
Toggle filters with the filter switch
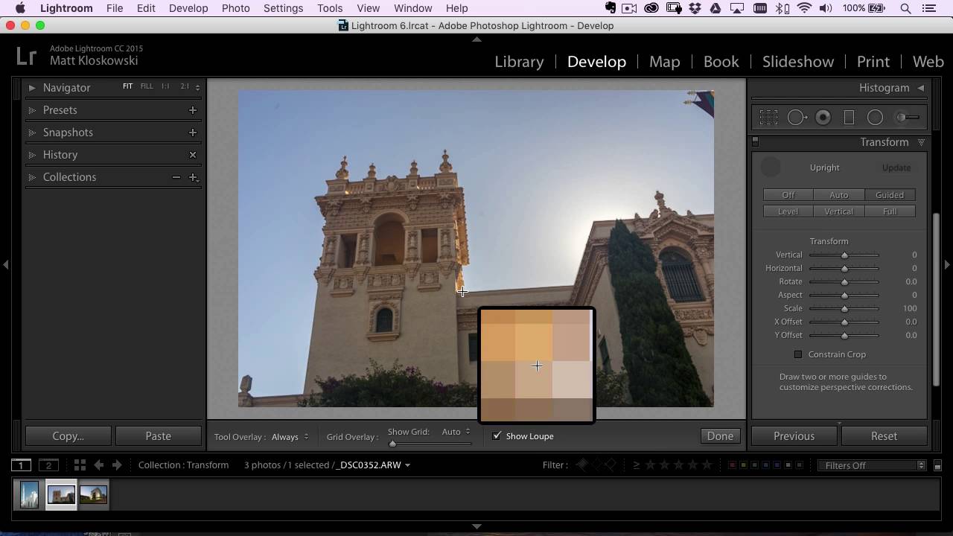(x=937, y=465)
